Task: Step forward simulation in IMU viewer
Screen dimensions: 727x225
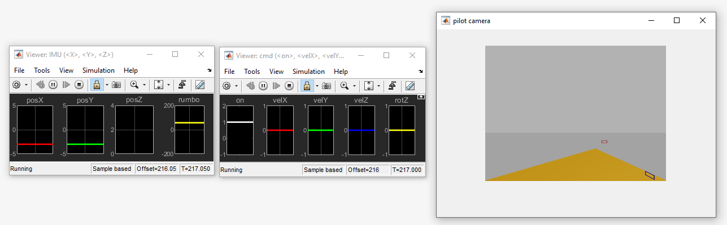Action: pos(66,85)
